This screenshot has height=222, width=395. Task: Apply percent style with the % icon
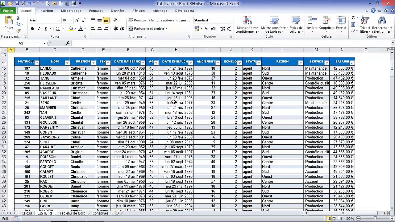(x=206, y=29)
